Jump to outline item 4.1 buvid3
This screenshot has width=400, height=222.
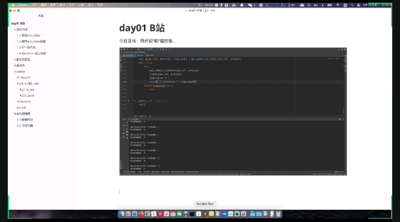click(x=23, y=78)
